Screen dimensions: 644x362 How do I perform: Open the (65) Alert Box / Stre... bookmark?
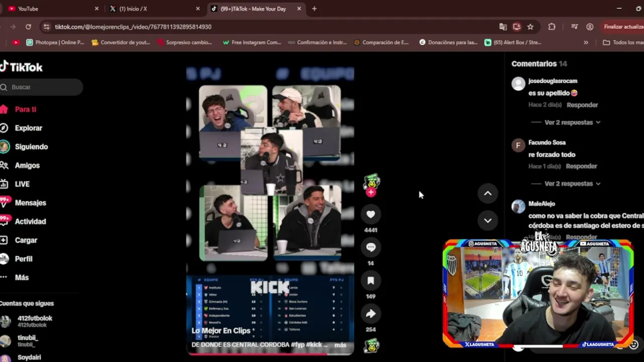coord(513,43)
